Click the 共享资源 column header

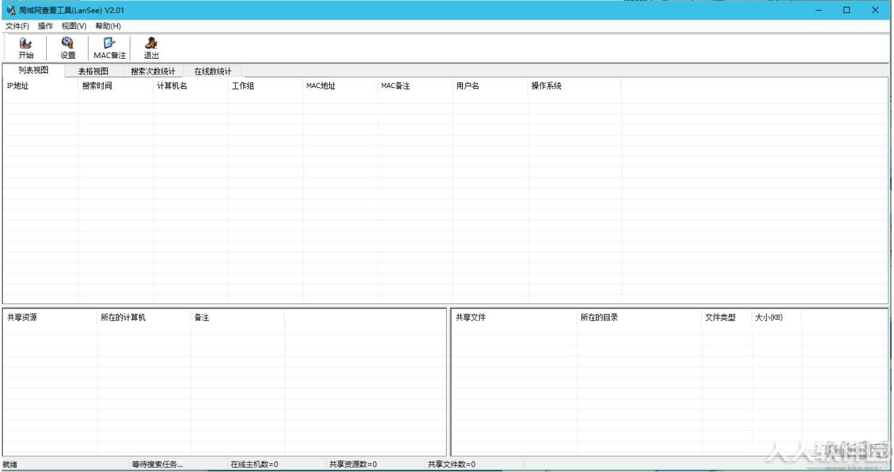[51, 317]
